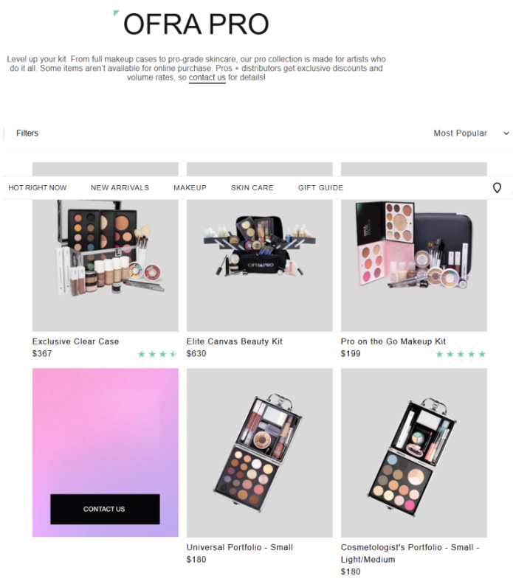This screenshot has height=587, width=513.
Task: Open the GIFT GUIDE menu item
Action: pos(321,187)
